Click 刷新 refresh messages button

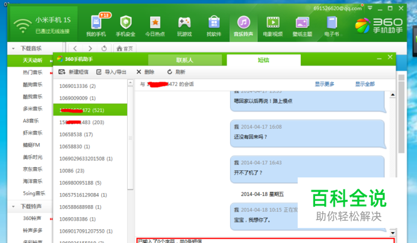click(176, 72)
